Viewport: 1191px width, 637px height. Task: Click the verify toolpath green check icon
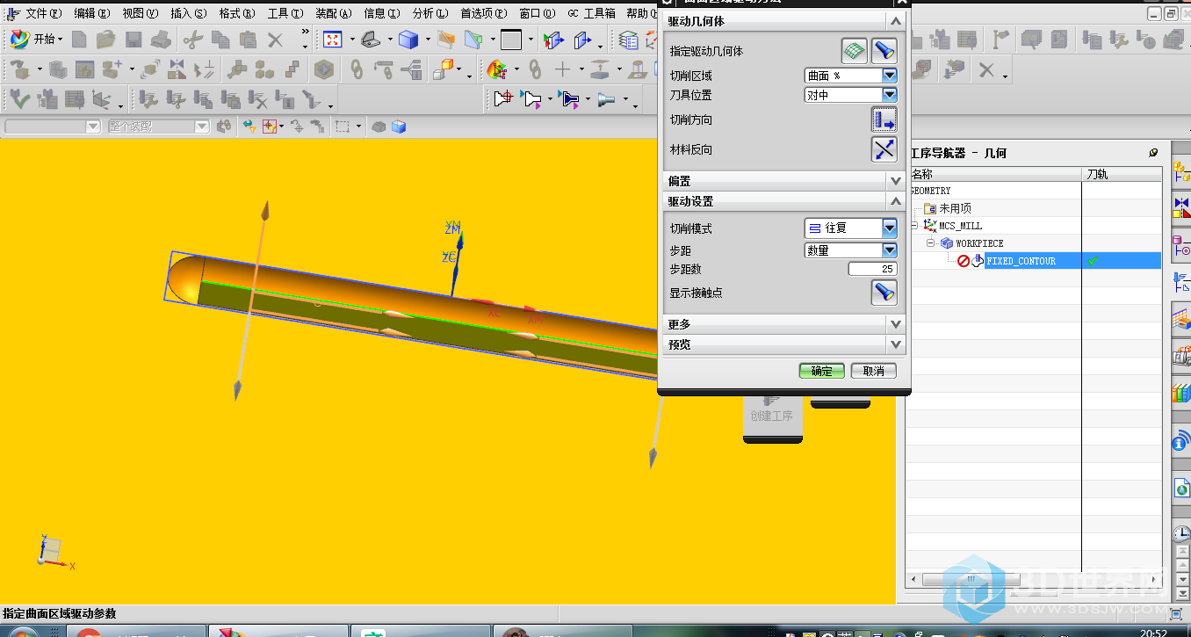22,99
